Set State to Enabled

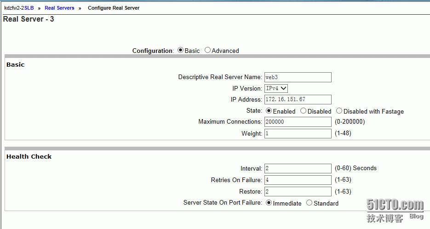coord(269,111)
